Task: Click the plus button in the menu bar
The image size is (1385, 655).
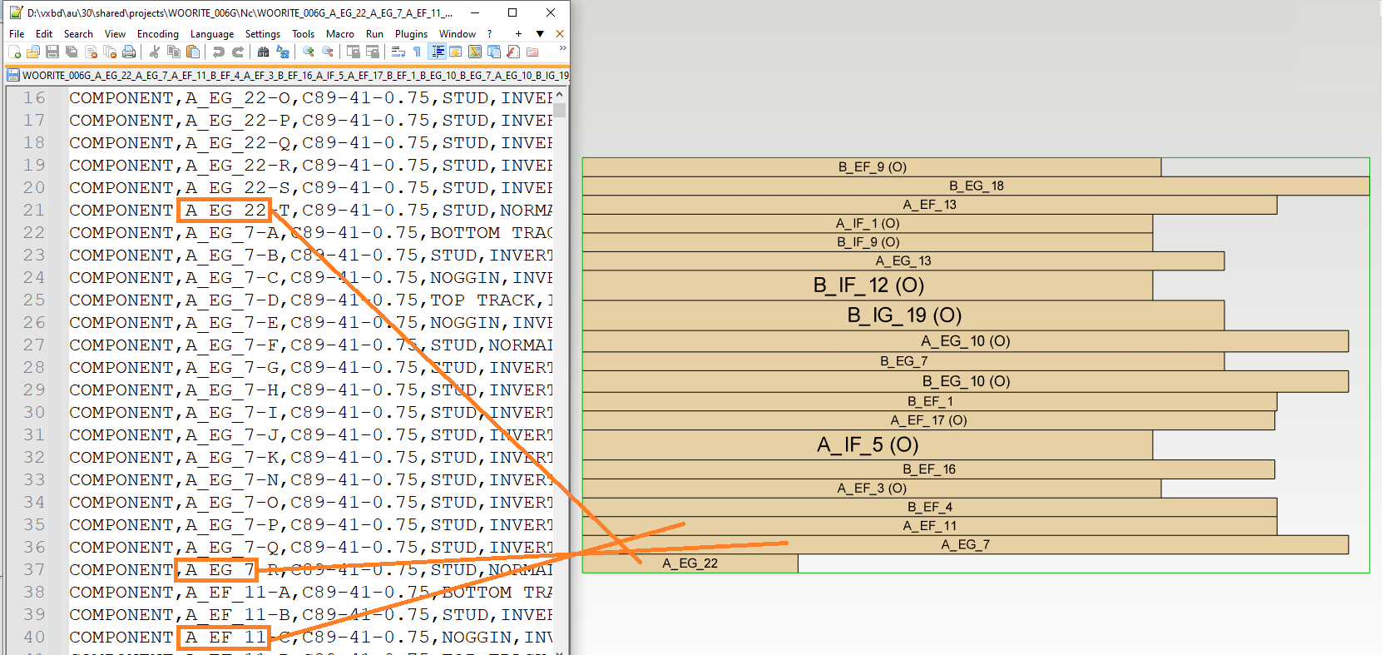Action: (518, 34)
